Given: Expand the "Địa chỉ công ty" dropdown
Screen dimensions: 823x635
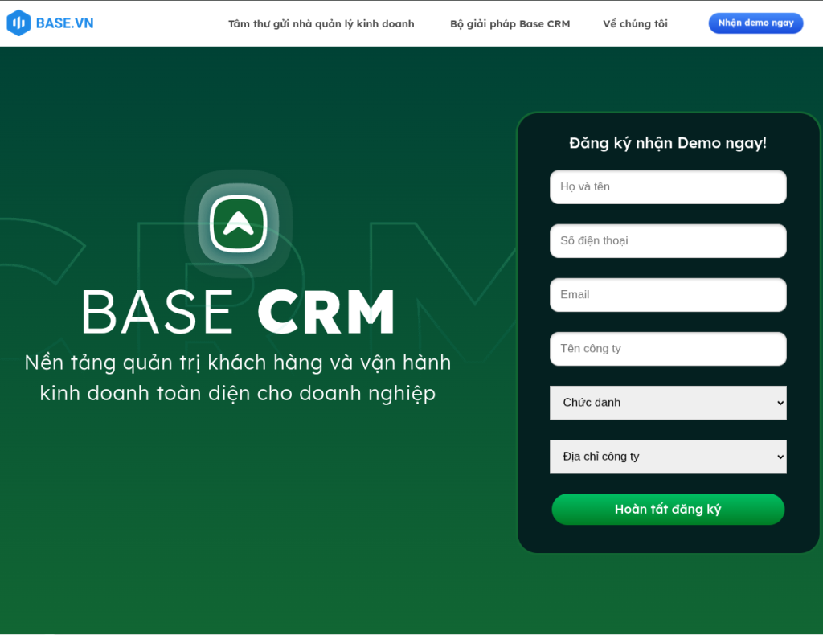Looking at the screenshot, I should point(668,457).
